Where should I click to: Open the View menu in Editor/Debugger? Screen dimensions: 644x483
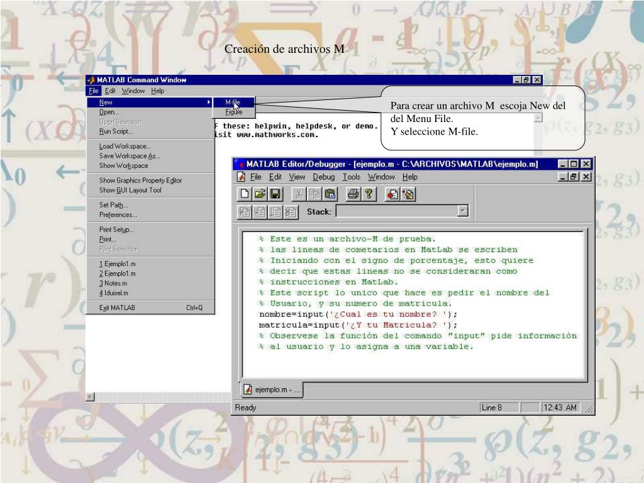pos(297,177)
